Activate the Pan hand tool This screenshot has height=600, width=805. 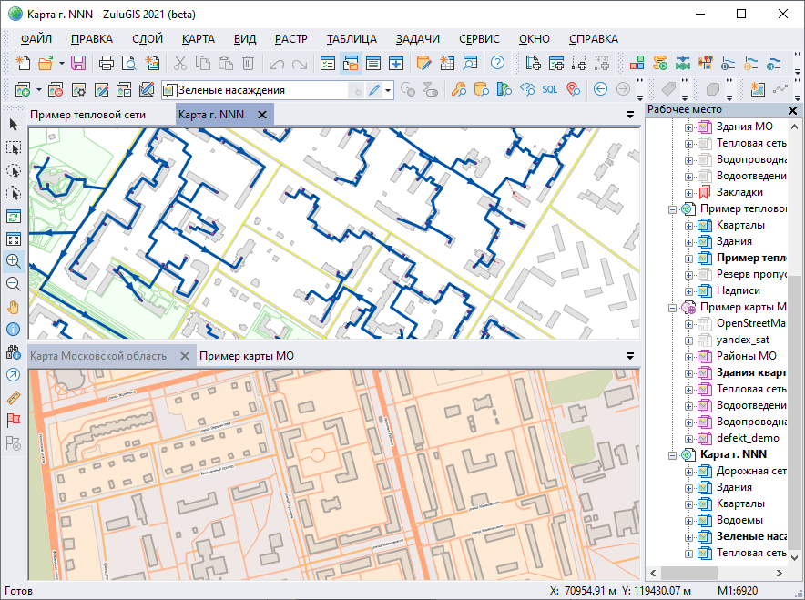[14, 307]
